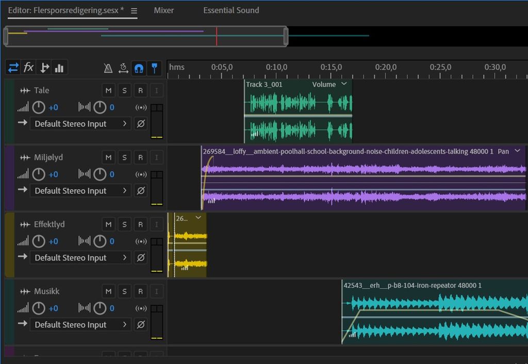Arm the Musikk track for recording
Image resolution: width=528 pixels, height=364 pixels.
140,292
